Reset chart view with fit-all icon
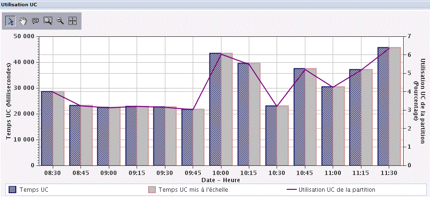This screenshot has width=430, height=197. click(x=72, y=21)
